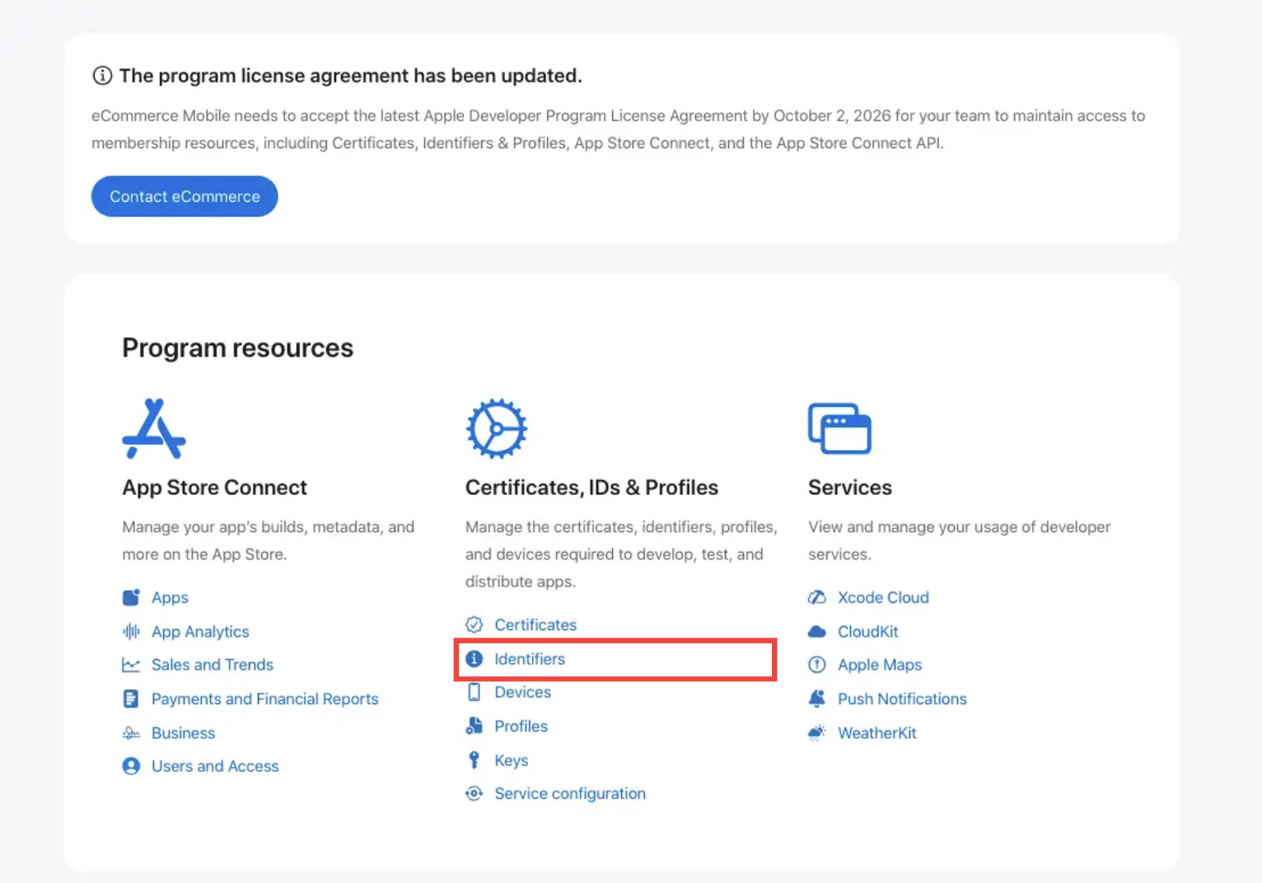Click the Sales and Trends chart icon
Viewport: 1262px width, 883px height.
[x=131, y=665]
